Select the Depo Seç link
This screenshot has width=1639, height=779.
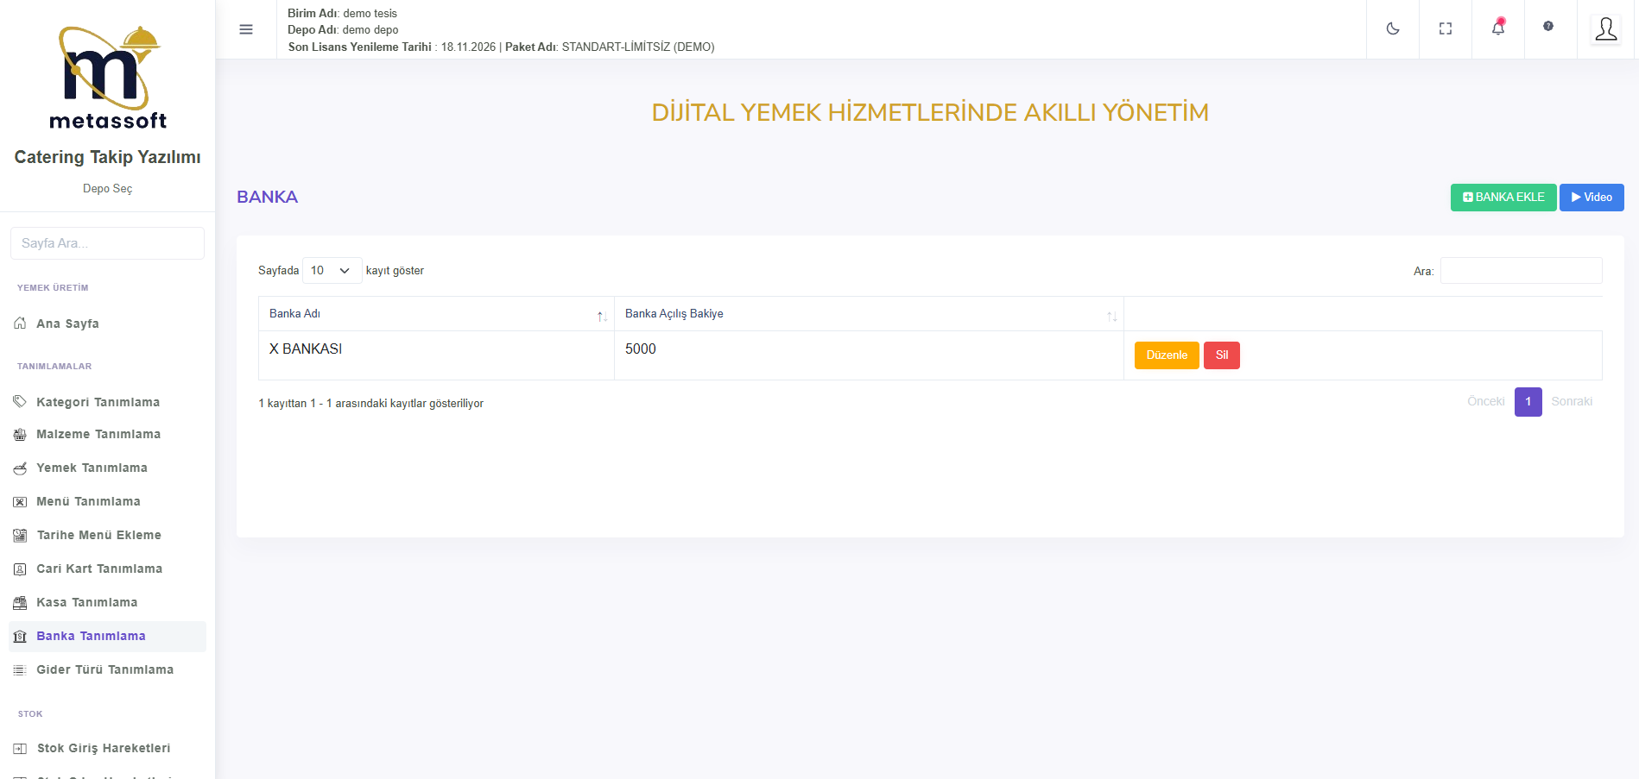[x=107, y=189]
